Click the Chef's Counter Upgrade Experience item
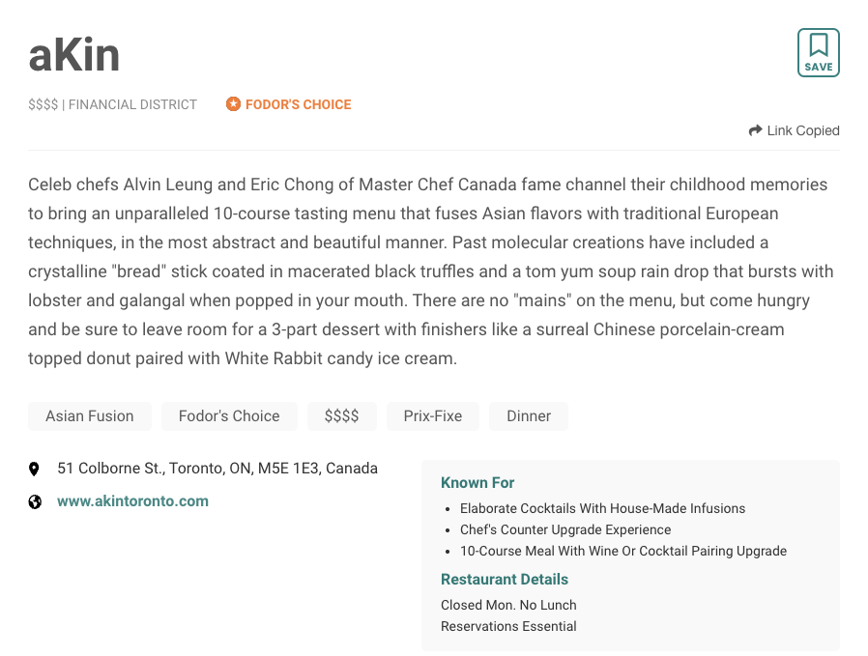This screenshot has height=656, width=868. (x=565, y=529)
